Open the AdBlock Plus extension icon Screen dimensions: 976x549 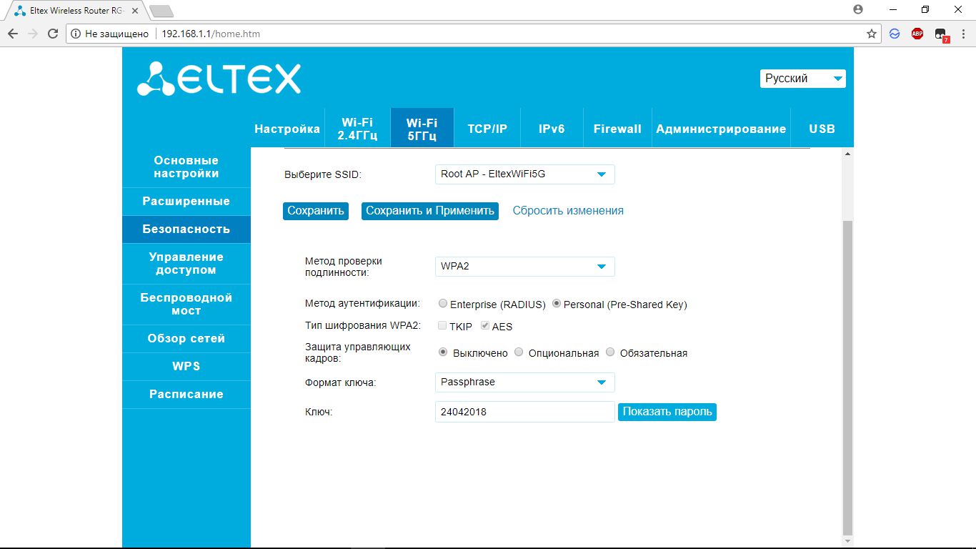pyautogui.click(x=917, y=34)
